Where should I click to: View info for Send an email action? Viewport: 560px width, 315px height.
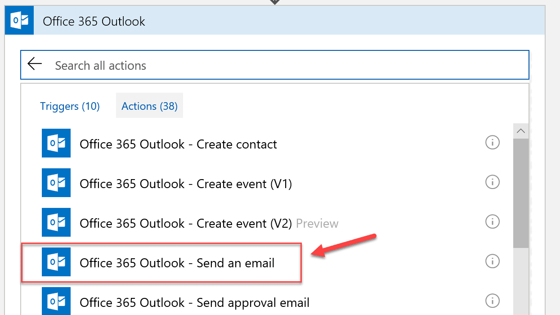coord(493,261)
